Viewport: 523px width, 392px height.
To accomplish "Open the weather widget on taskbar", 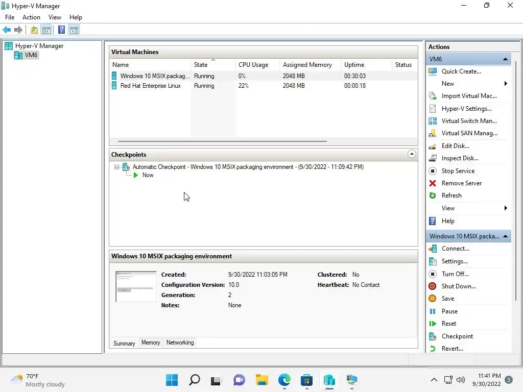I will [38, 380].
